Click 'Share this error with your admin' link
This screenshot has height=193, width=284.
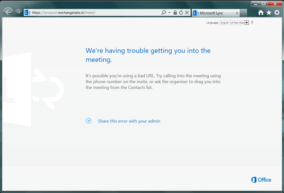point(129,121)
